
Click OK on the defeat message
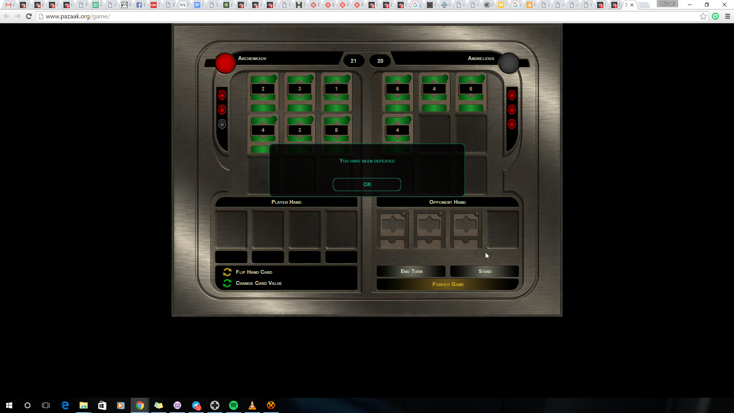(x=367, y=184)
